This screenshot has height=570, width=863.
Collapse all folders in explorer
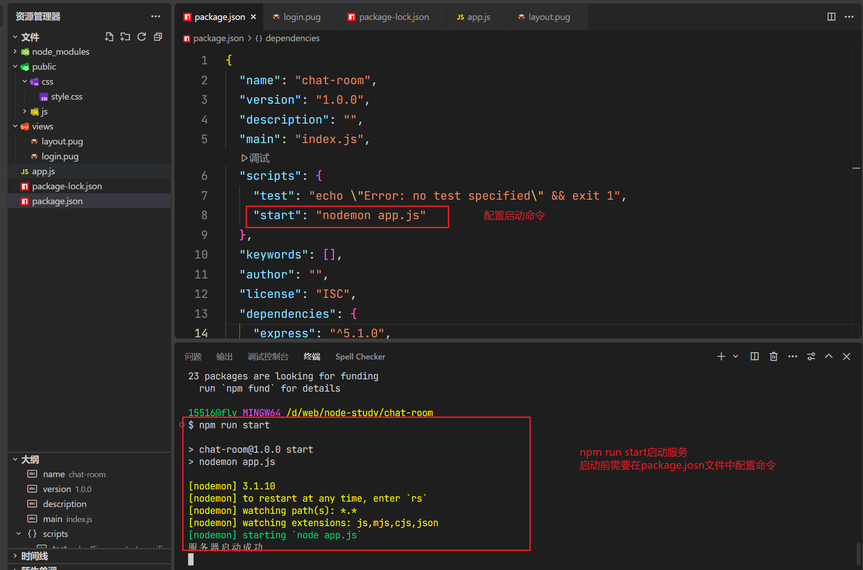point(158,37)
